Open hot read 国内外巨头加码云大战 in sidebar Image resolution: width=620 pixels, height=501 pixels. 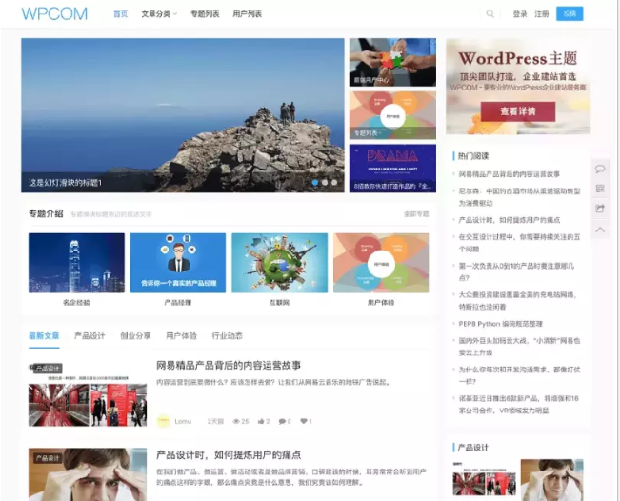[519, 347]
